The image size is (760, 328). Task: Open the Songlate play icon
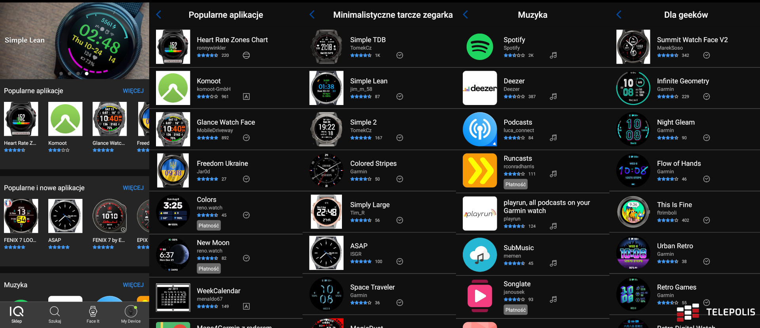pyautogui.click(x=480, y=296)
